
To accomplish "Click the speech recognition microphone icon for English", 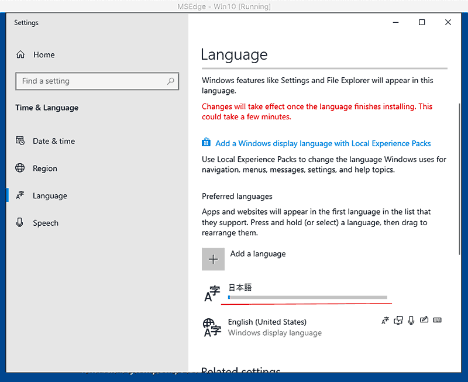I will pyautogui.click(x=411, y=320).
